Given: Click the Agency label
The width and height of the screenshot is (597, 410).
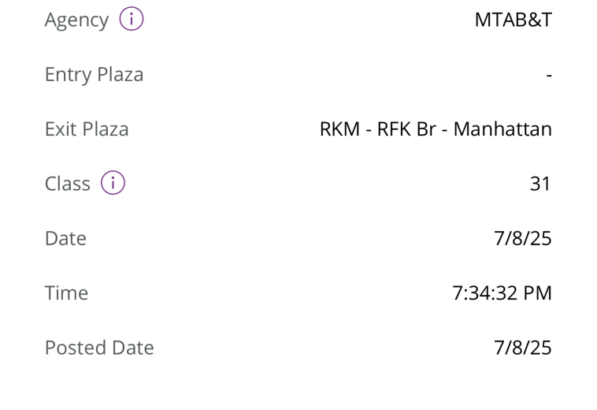Looking at the screenshot, I should click(x=76, y=20).
